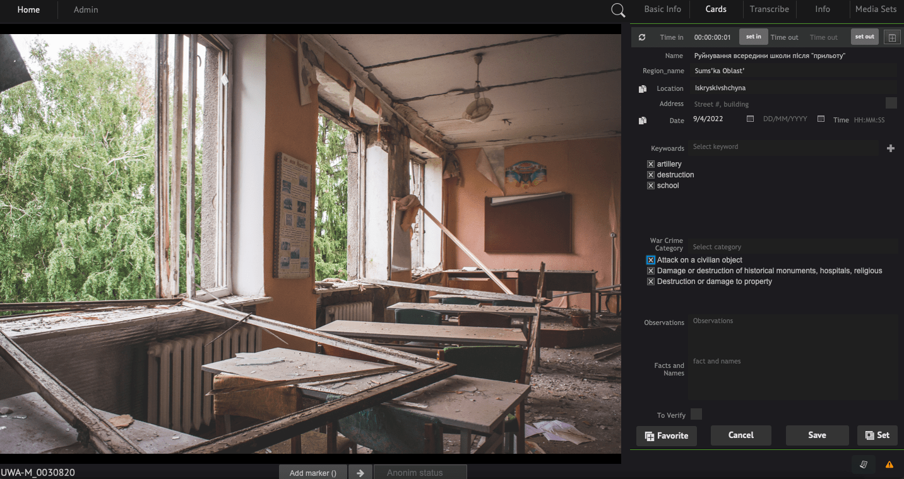
Task: Click the Cancel button
Action: pyautogui.click(x=741, y=435)
